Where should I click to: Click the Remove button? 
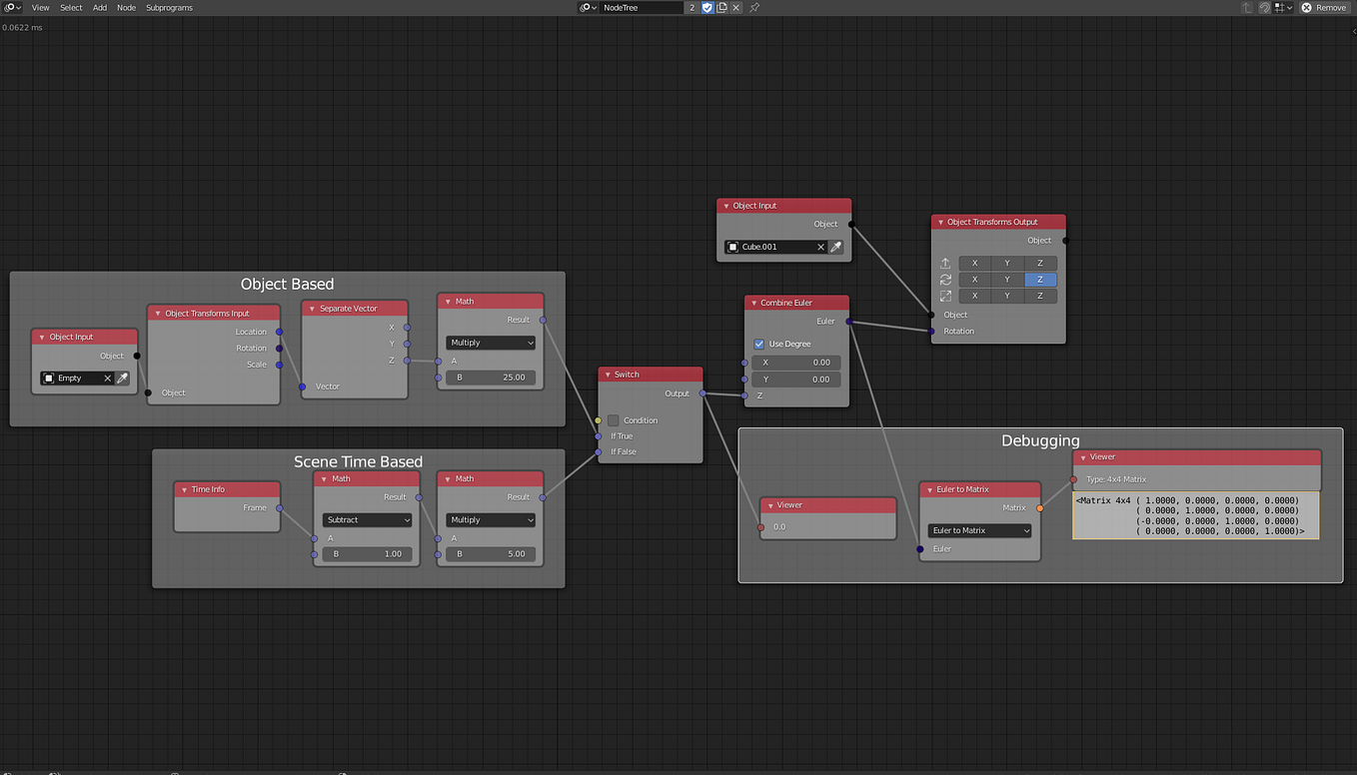tap(1324, 8)
